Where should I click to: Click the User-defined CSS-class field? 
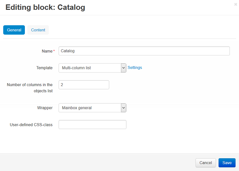(x=92, y=125)
